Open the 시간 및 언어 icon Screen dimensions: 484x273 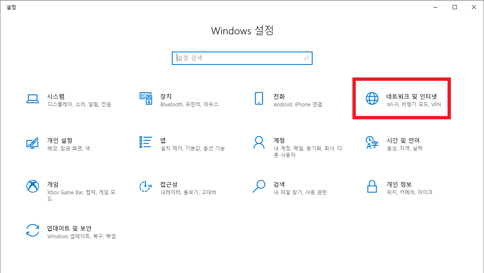coord(372,142)
